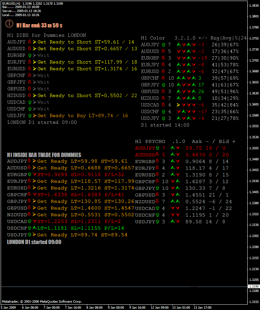Click the 'H1 INSIDE BAR TRADE FOR DUMMIES' header
The image size is (260, 310).
[44, 155]
